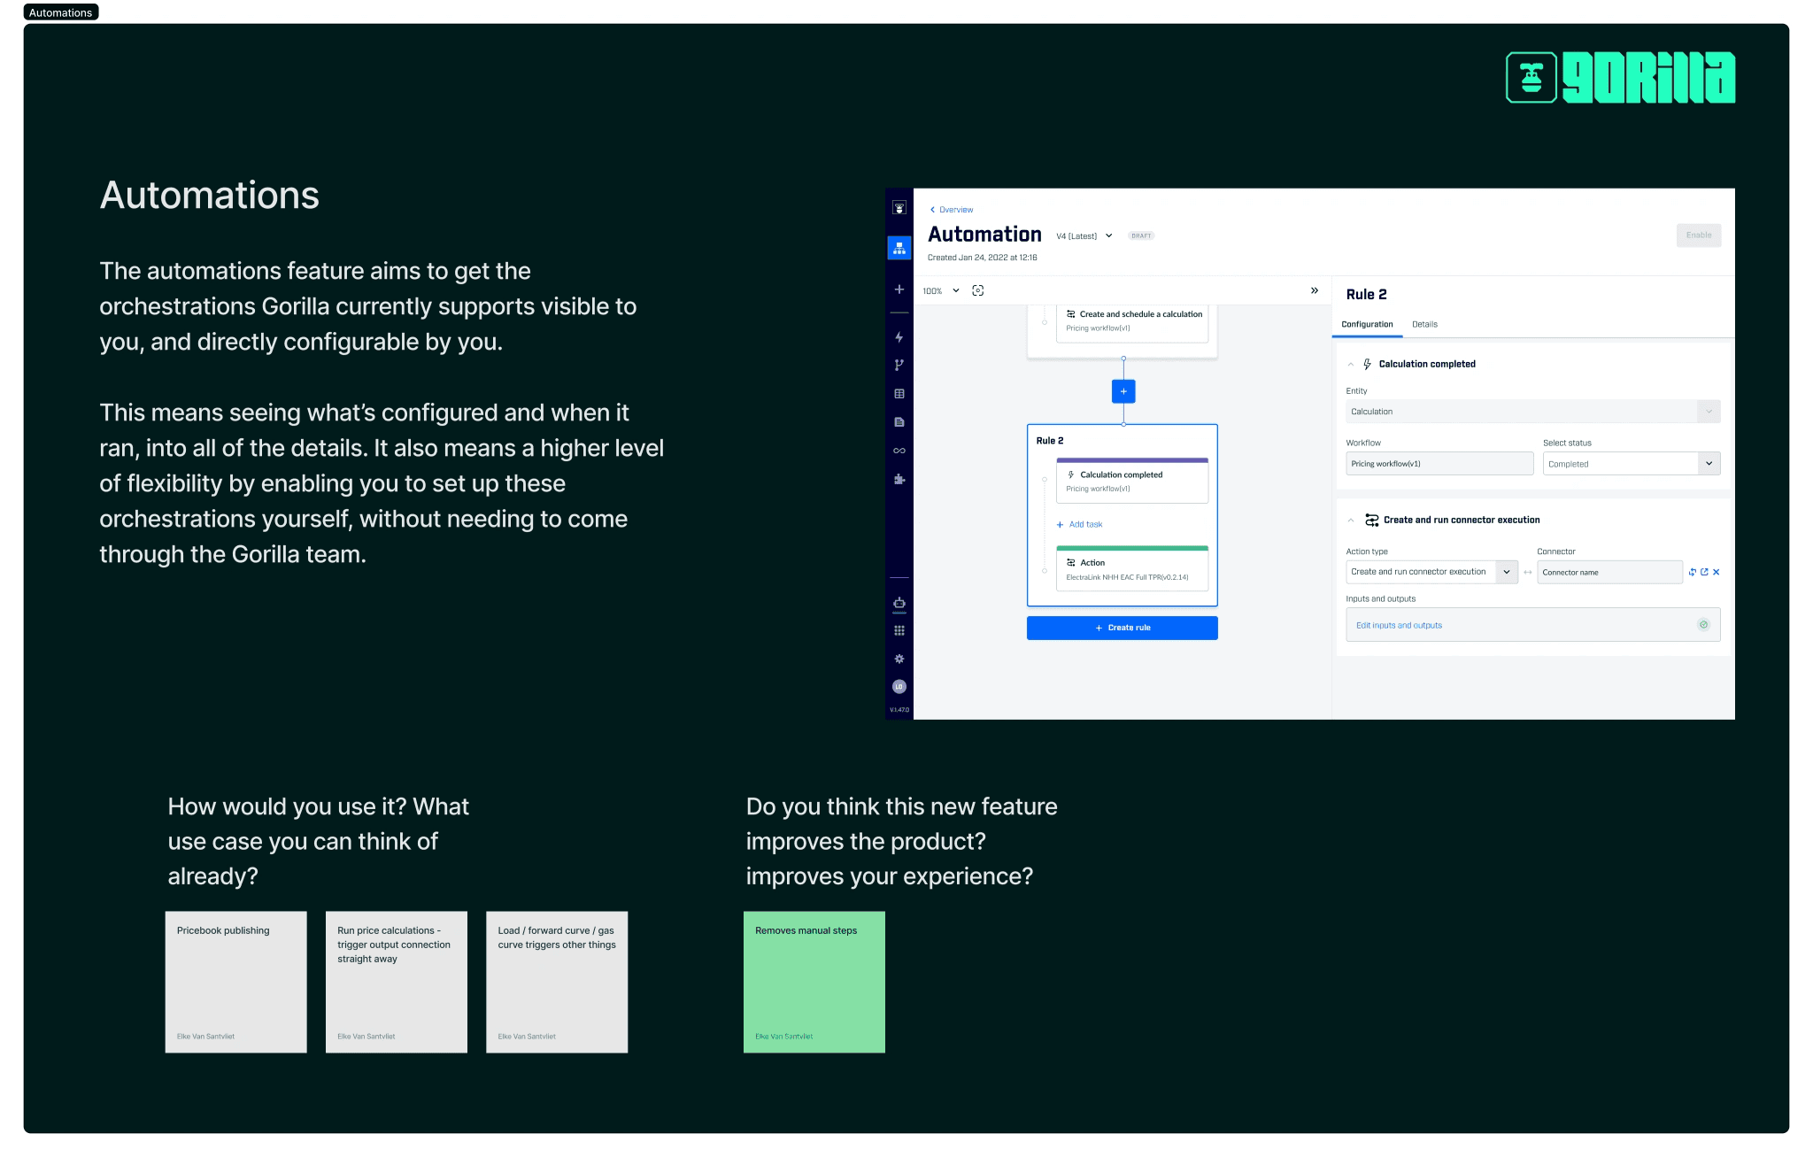1813x1157 pixels.
Task: Click the Create rule button
Action: coord(1122,628)
